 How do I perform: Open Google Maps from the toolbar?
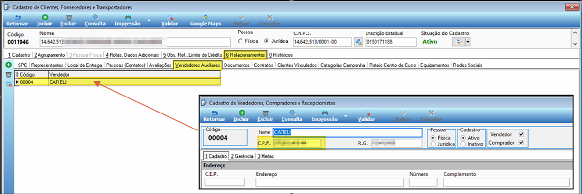click(206, 20)
